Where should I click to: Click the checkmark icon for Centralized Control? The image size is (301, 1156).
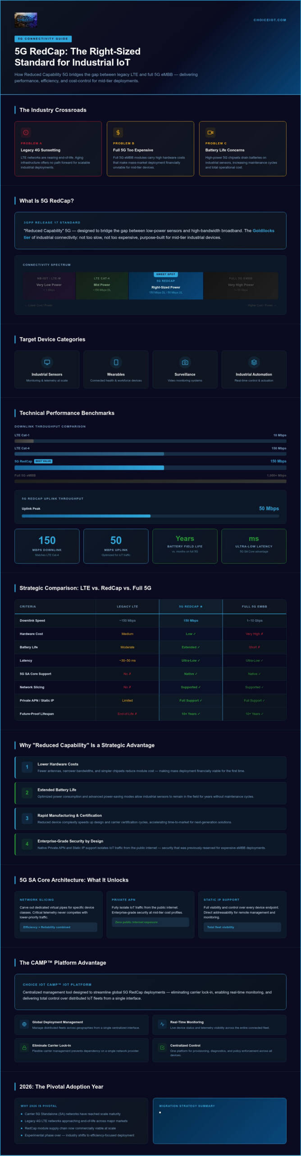coord(162,1048)
